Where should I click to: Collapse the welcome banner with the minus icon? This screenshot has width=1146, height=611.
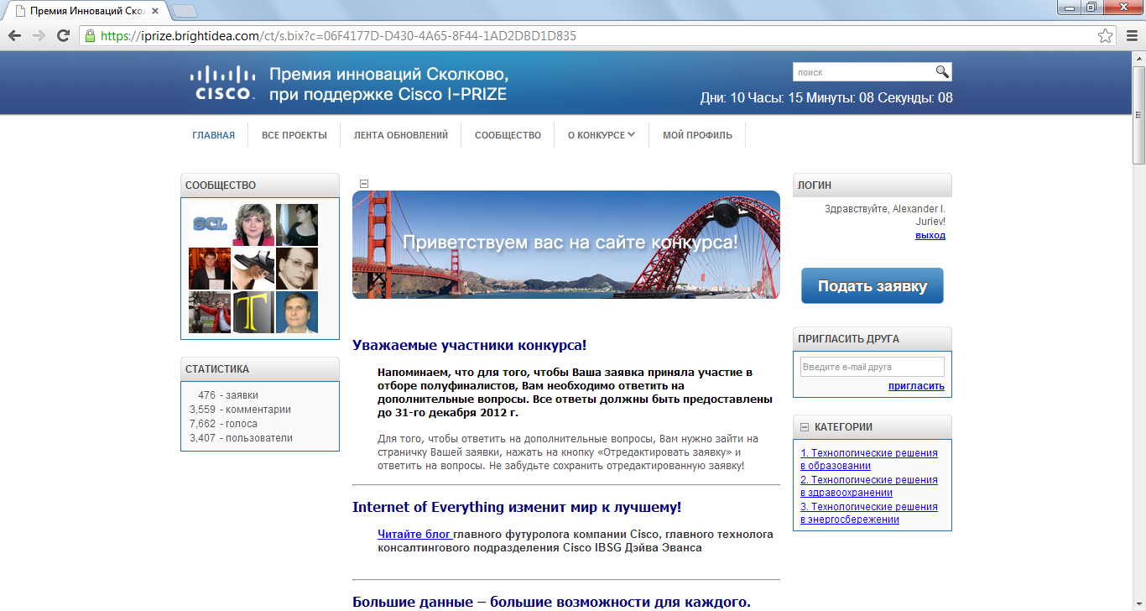pyautogui.click(x=364, y=184)
